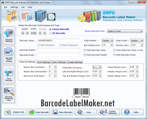Click the blue books banner icon
Viewport: 147px width, 119px height.
tap(41, 16)
